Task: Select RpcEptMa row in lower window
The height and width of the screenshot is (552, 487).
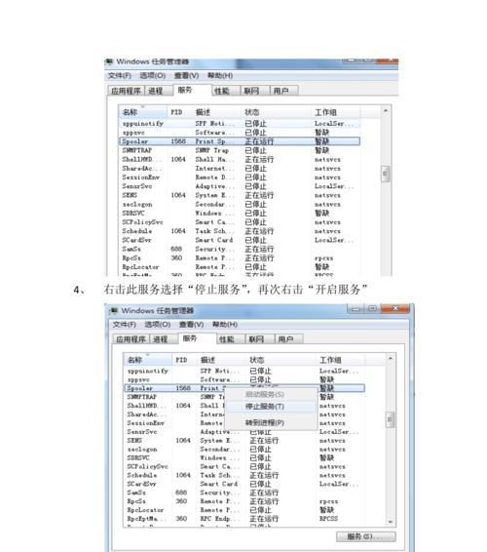Action: [x=244, y=519]
